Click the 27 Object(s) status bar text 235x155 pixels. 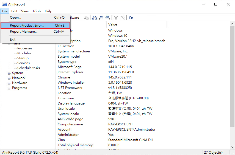(x=213, y=153)
